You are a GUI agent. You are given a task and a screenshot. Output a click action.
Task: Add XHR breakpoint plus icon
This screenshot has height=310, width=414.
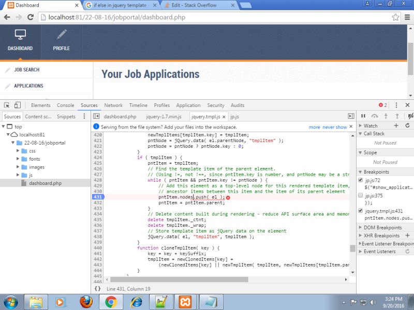407,236
